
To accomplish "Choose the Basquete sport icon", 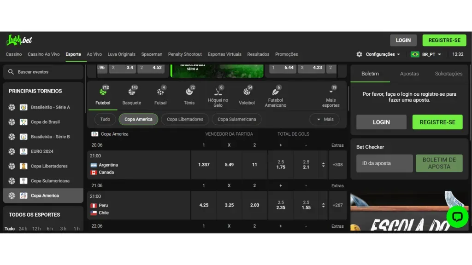I will click(x=132, y=96).
